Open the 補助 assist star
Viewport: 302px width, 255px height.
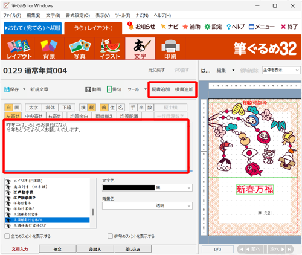coord(191,27)
